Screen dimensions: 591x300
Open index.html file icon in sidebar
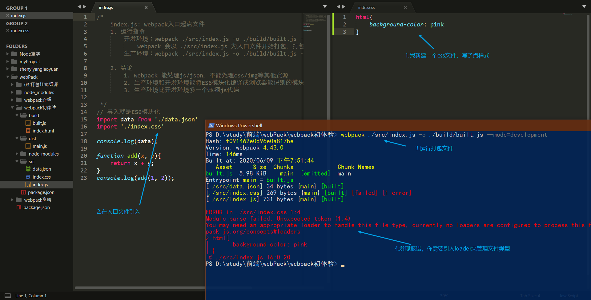(28, 131)
